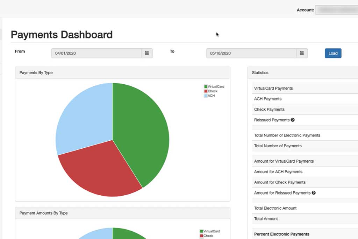Select the ACH Payments statistics row
The image size is (358, 239).
305,99
